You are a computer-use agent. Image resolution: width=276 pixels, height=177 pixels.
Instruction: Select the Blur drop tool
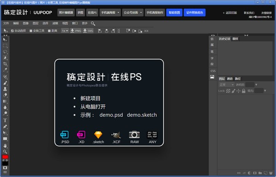[5, 107]
